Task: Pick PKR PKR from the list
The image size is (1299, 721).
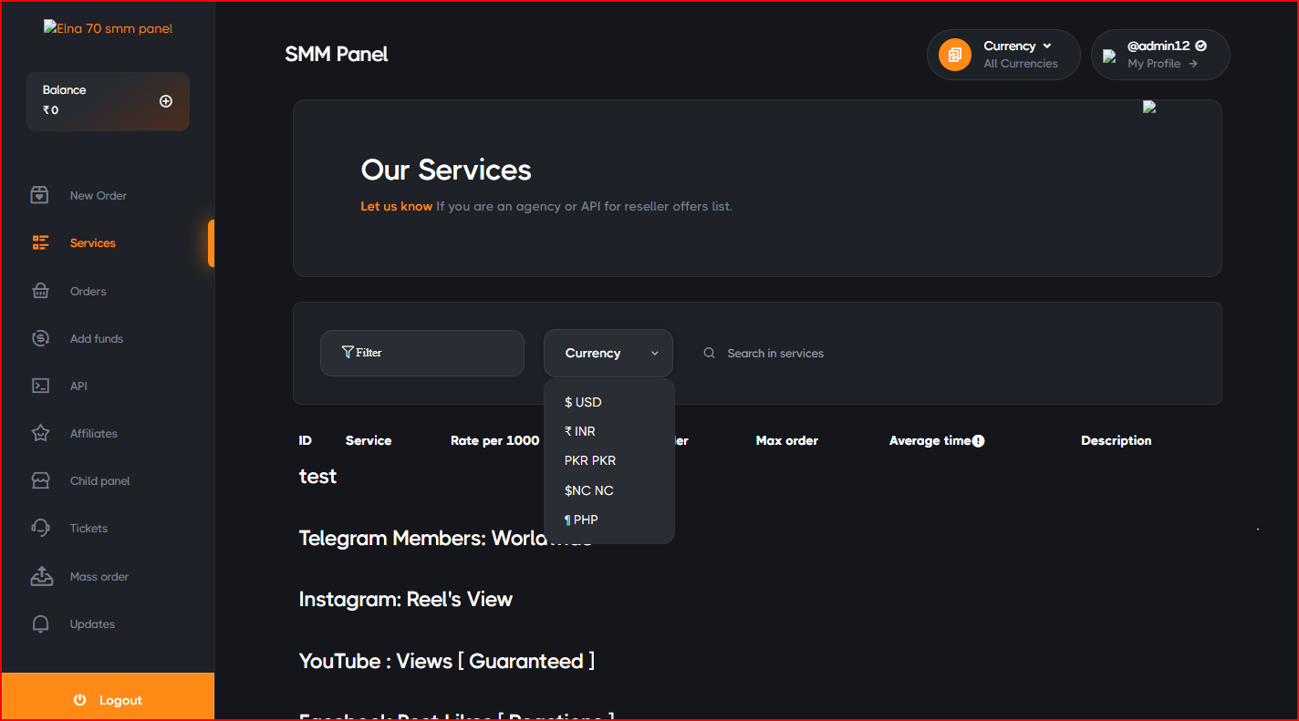Action: (x=590, y=460)
